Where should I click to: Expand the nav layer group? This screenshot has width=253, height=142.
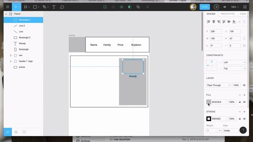point(11,55)
